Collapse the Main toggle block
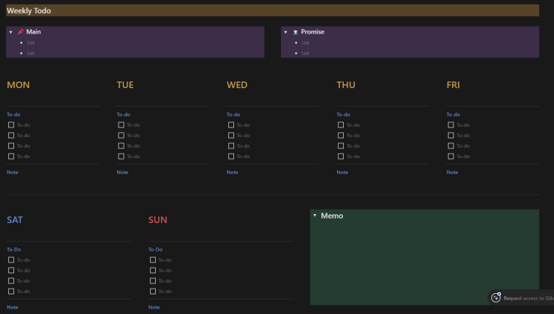Screen dimensions: 554x314 tap(10, 32)
